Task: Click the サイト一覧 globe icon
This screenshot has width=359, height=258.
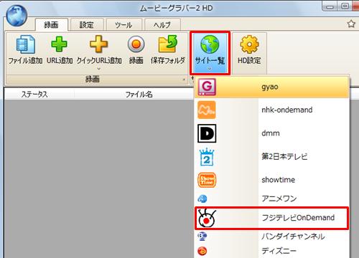Action: pos(210,44)
